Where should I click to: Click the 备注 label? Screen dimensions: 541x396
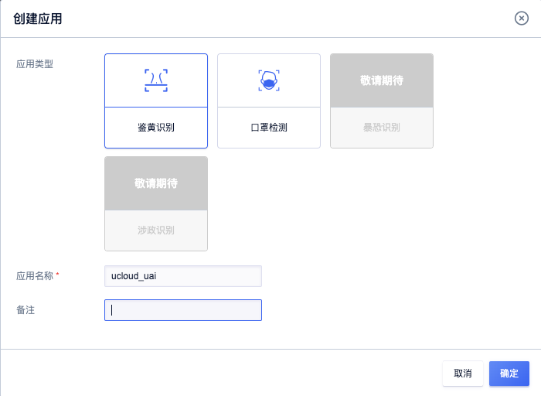(26, 310)
